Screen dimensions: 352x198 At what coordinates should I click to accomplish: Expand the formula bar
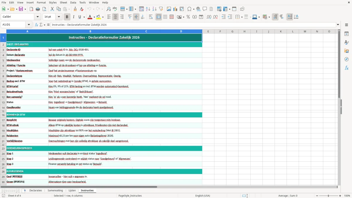tap(338, 25)
